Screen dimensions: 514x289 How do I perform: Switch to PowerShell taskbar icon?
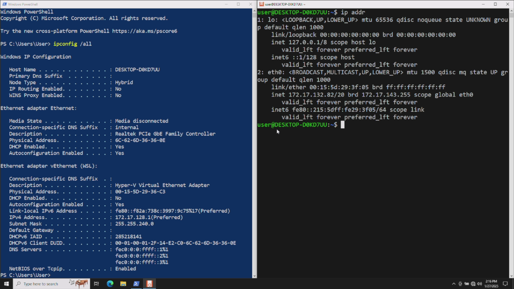tap(136, 284)
